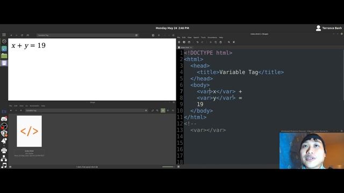344x193 pixels.
Task: Open the music note app in the dock
Action: tap(4, 165)
